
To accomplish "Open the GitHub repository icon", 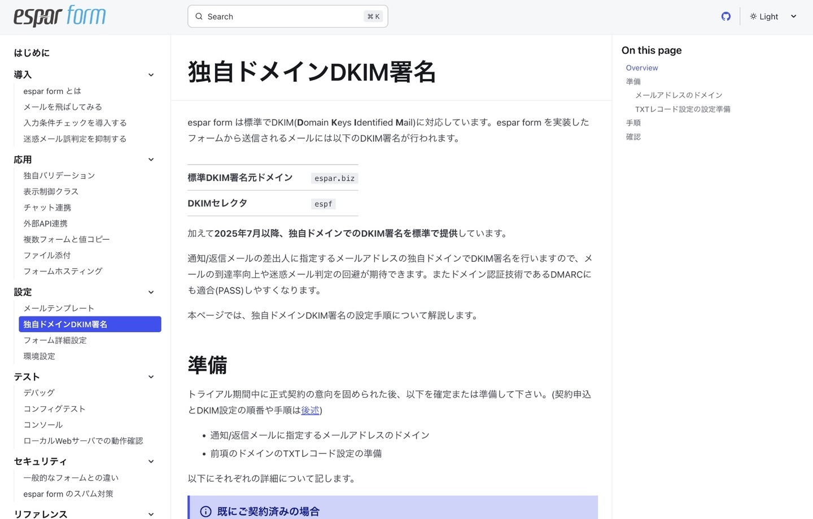I will pyautogui.click(x=726, y=16).
